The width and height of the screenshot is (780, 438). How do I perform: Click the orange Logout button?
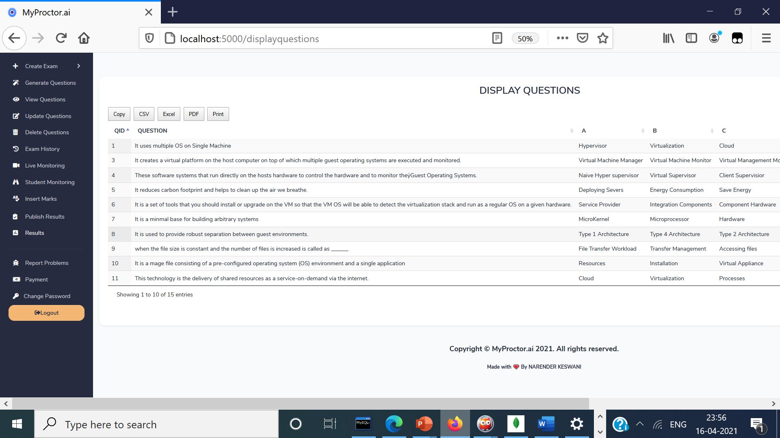[46, 313]
